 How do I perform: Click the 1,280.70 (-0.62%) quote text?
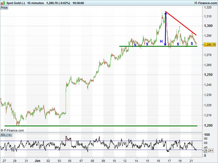(x=58, y=3)
